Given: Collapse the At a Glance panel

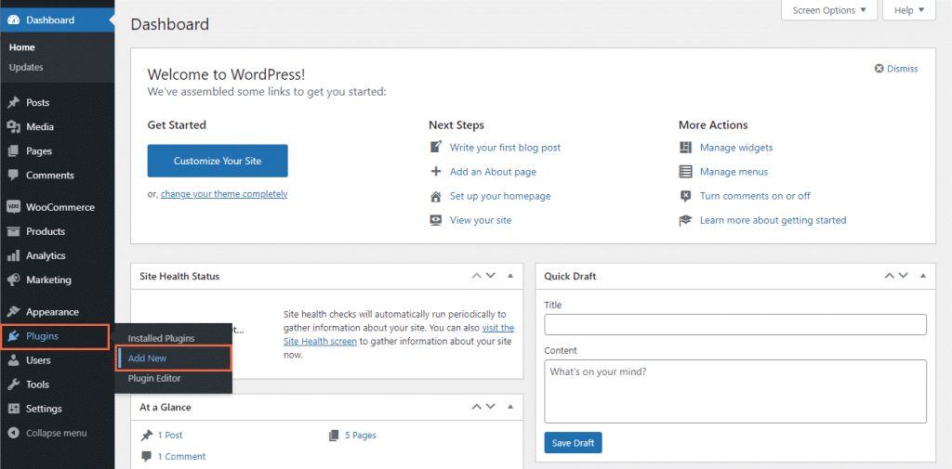Looking at the screenshot, I should tap(510, 407).
